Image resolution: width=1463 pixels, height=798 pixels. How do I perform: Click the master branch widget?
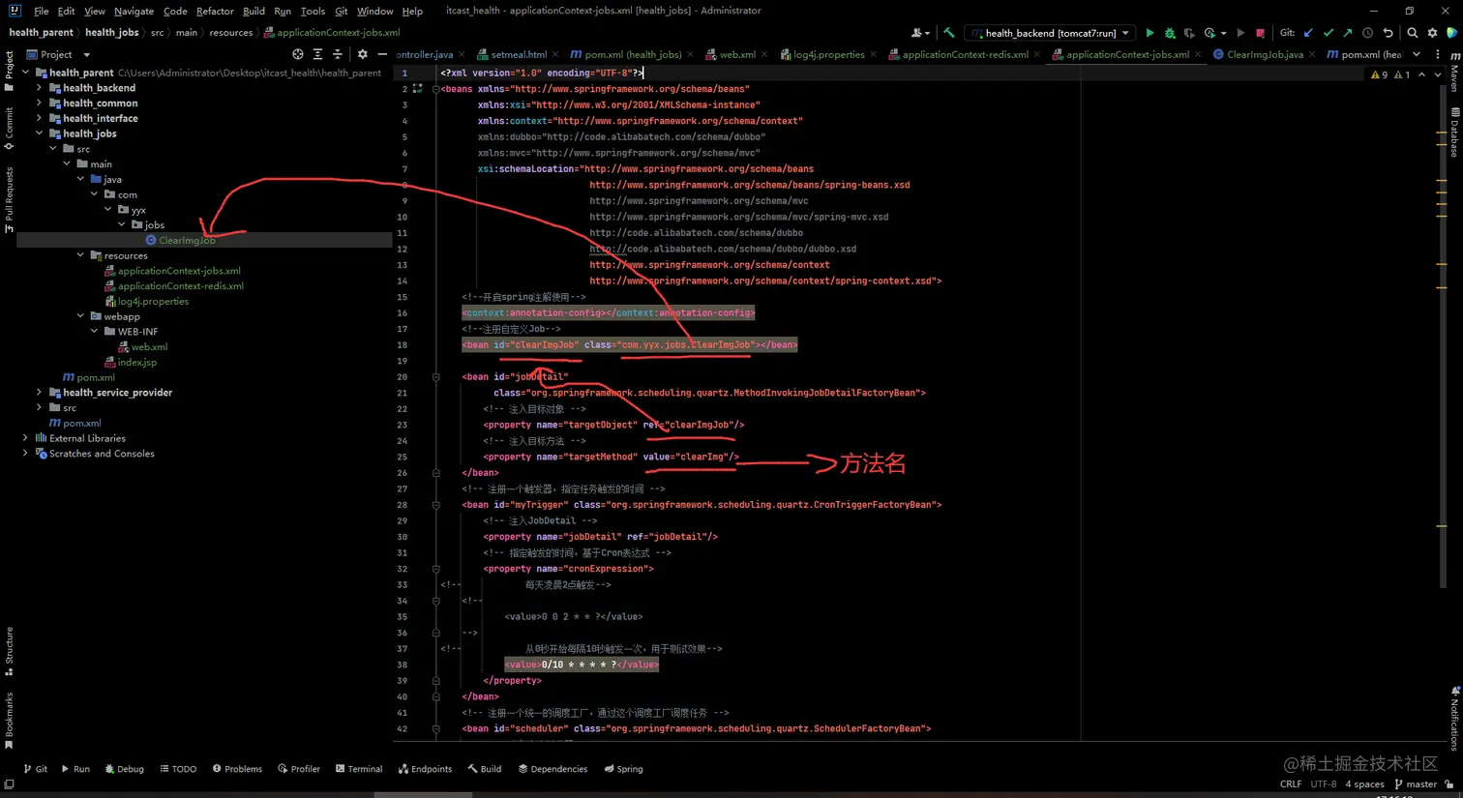point(1416,784)
